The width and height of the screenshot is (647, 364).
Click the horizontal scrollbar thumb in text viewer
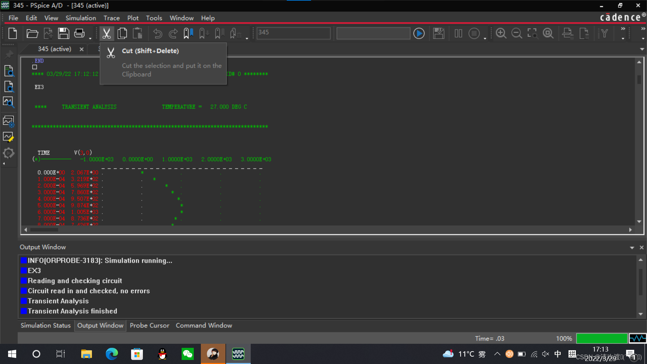click(44, 230)
